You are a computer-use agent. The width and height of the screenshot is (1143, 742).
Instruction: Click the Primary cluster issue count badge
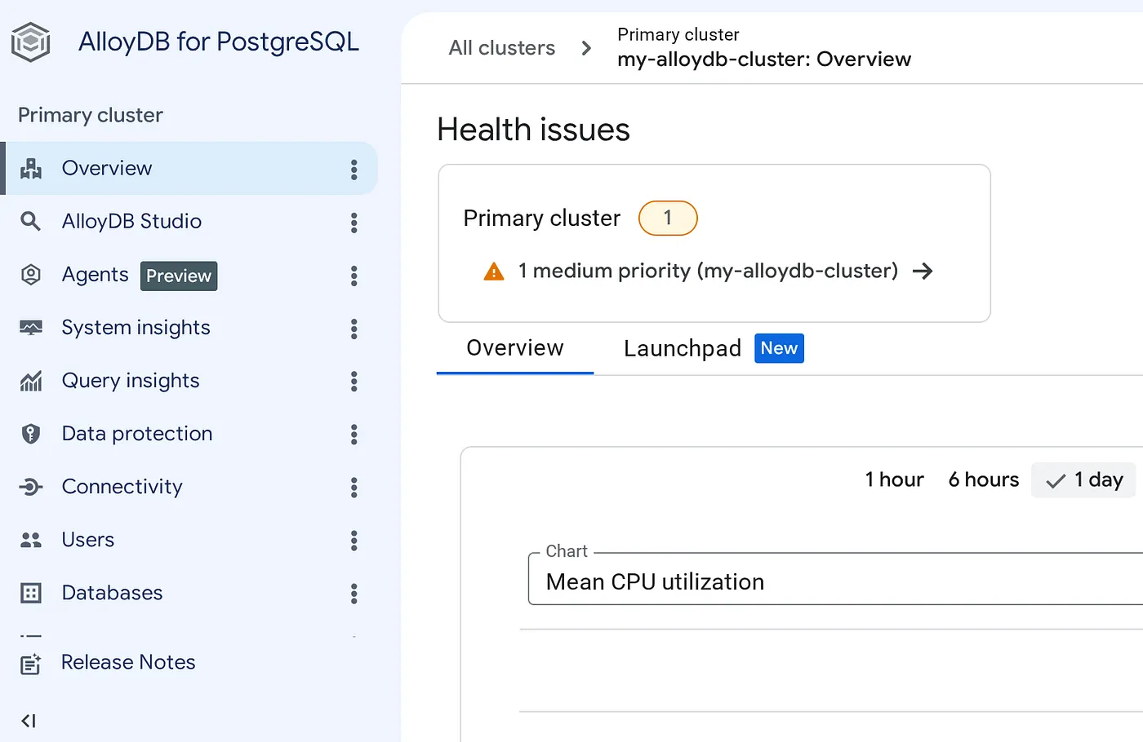[x=668, y=218]
